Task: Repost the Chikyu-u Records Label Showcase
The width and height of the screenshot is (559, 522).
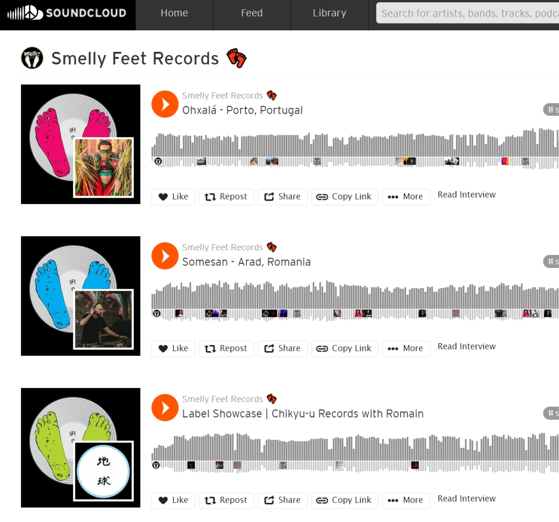Action: (226, 500)
